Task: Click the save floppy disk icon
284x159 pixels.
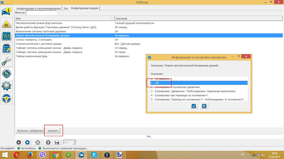Action: click(x=57, y=142)
